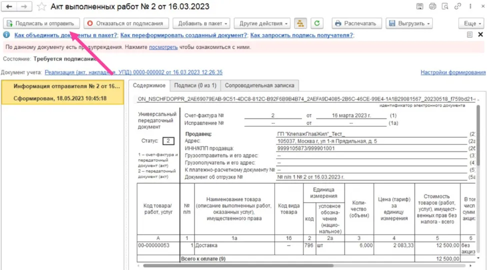
Task: Add document to favorites with star icon
Action: click(41, 6)
